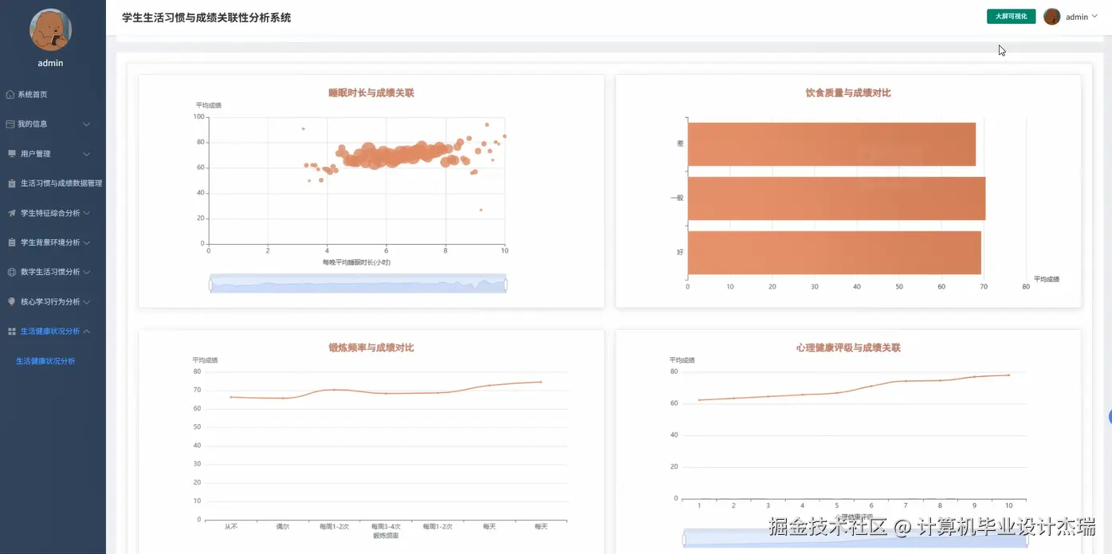Click the 偶尔 label on the exercise chart axis
Image resolution: width=1112 pixels, height=554 pixels.
tap(283, 527)
